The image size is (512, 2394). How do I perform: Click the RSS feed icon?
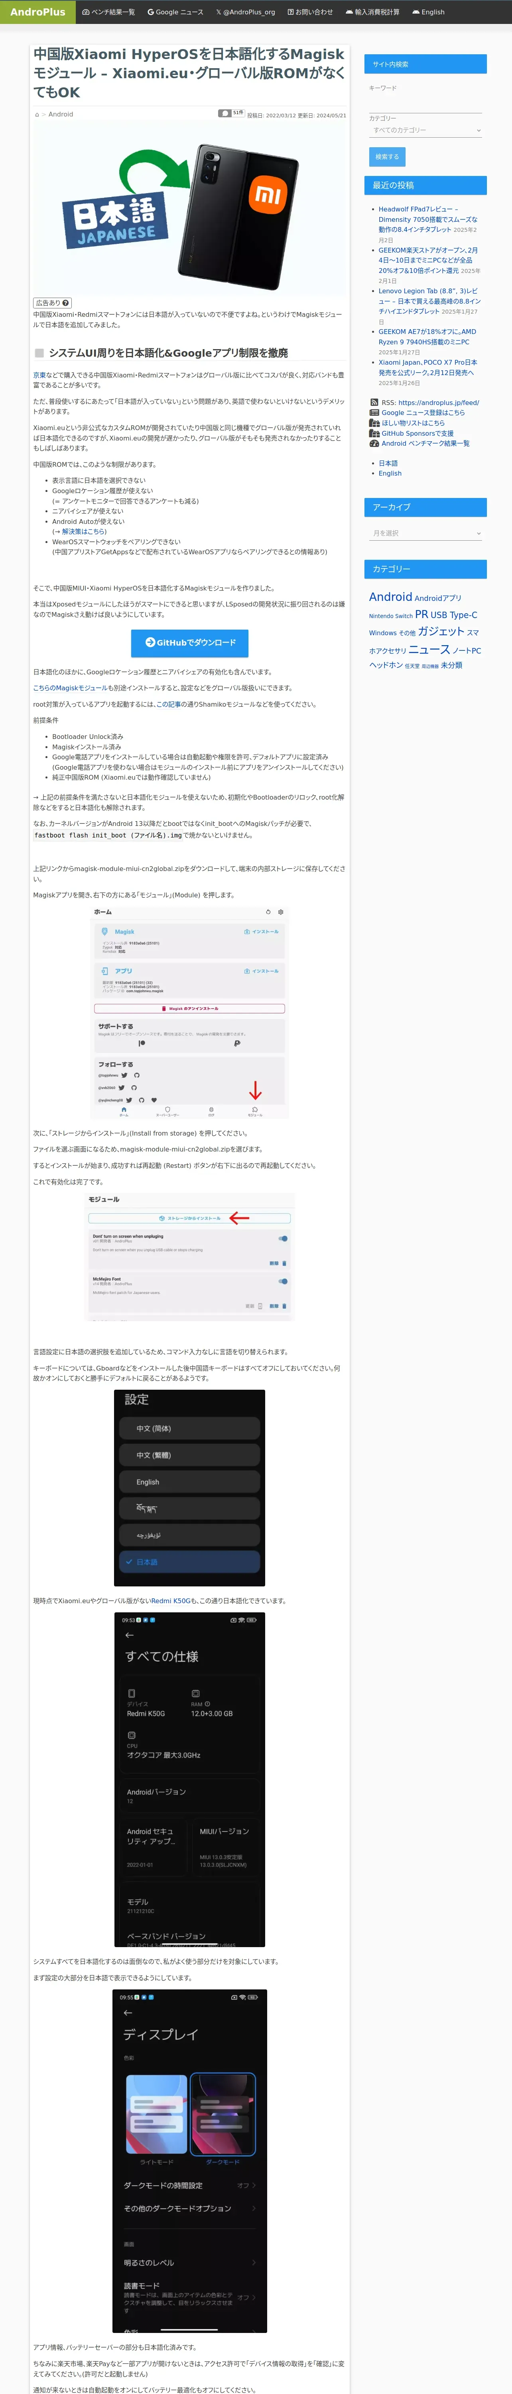(374, 403)
